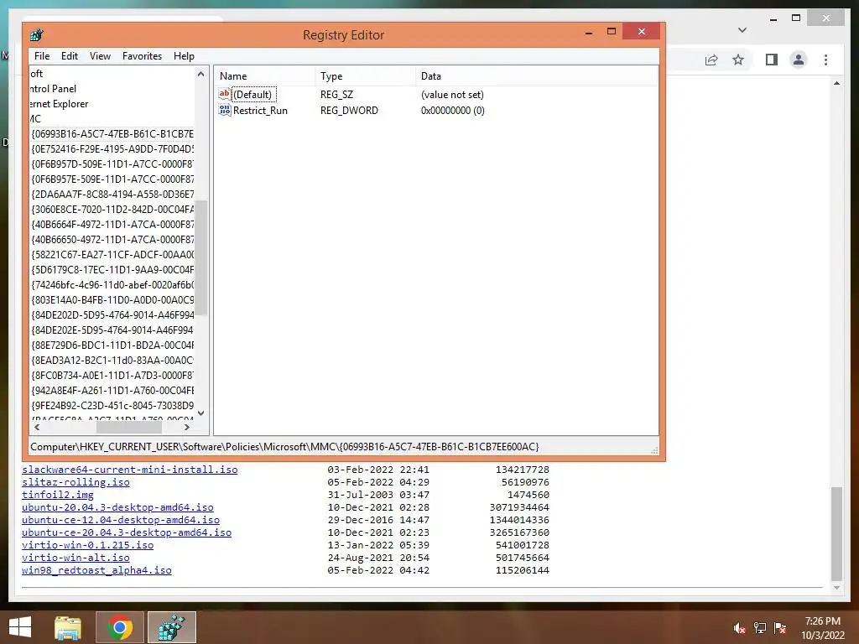
Task: Select the {74246bfc-4c96-11d0 key
Action: click(x=112, y=285)
